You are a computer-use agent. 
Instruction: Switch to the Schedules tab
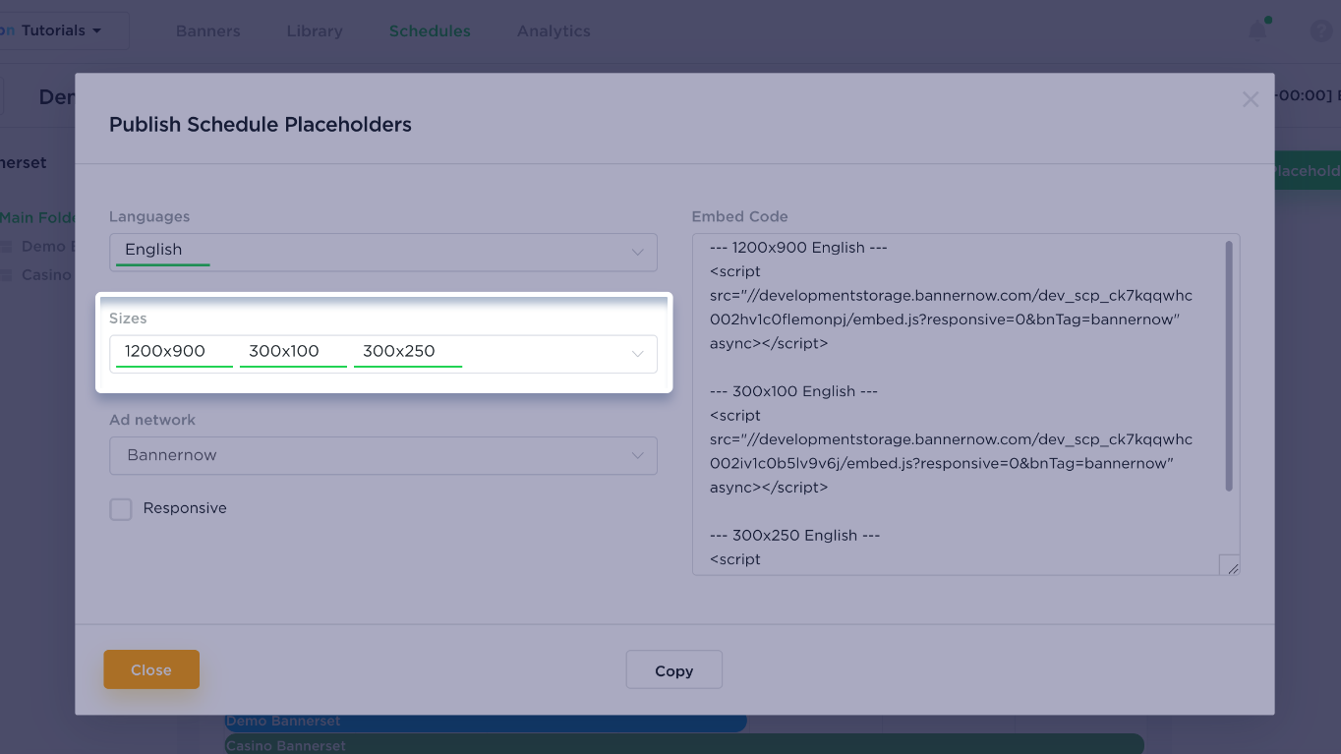pyautogui.click(x=430, y=31)
